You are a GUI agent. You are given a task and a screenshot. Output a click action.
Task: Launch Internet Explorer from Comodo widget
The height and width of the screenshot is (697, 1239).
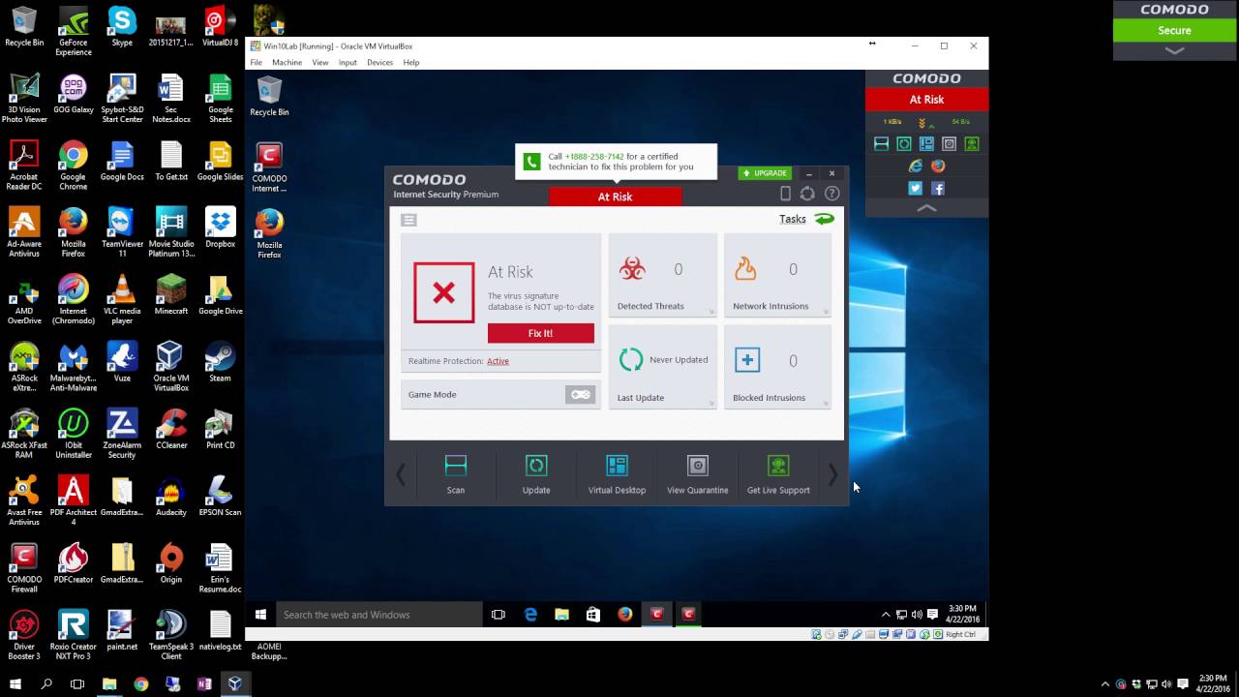[916, 167]
